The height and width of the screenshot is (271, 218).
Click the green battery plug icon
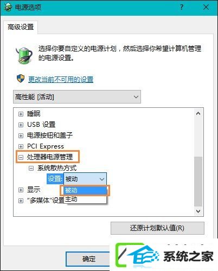pyautogui.click(x=24, y=55)
